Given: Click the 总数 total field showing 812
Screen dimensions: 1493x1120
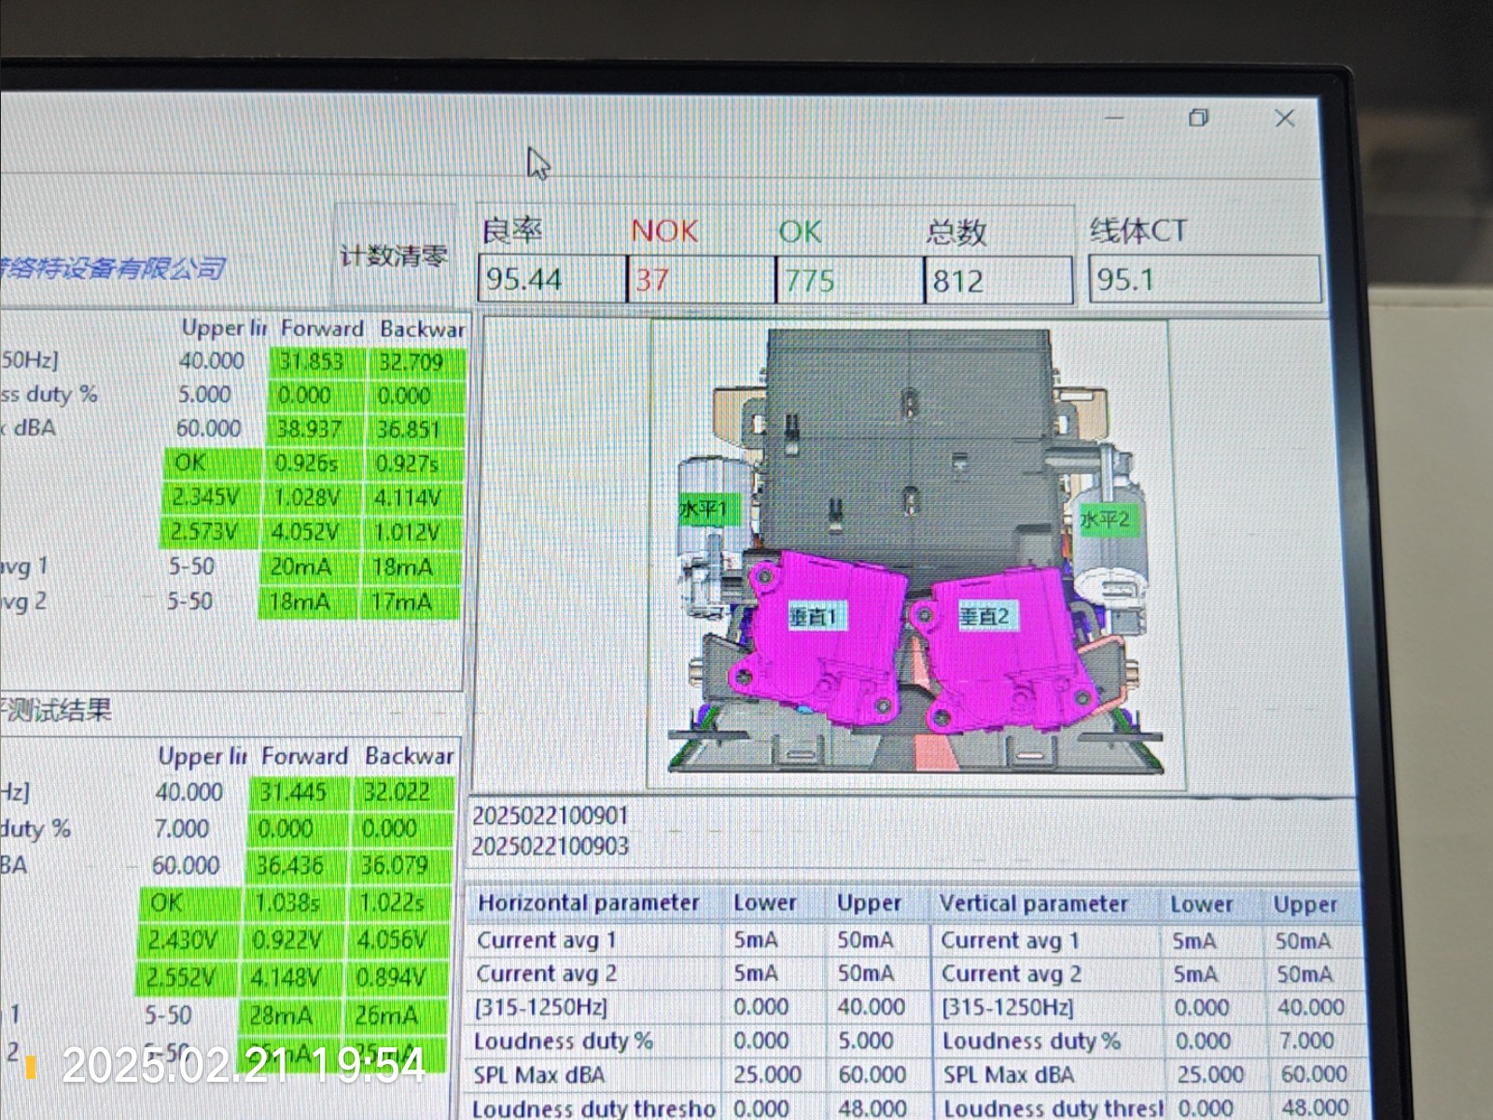Looking at the screenshot, I should click(997, 281).
